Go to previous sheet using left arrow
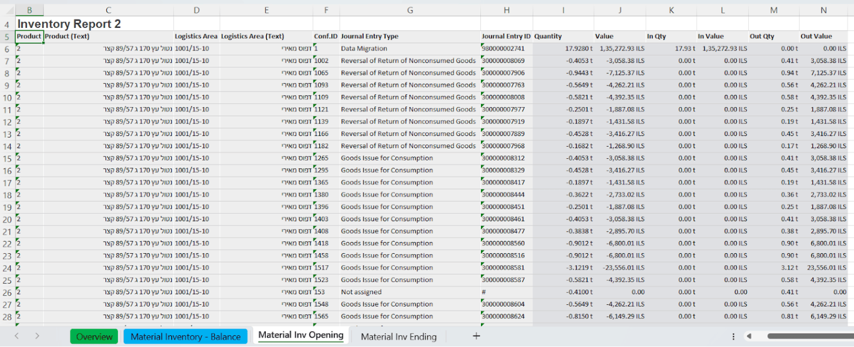 [x=17, y=336]
